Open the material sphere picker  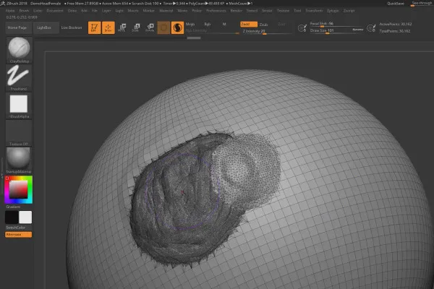coord(18,158)
